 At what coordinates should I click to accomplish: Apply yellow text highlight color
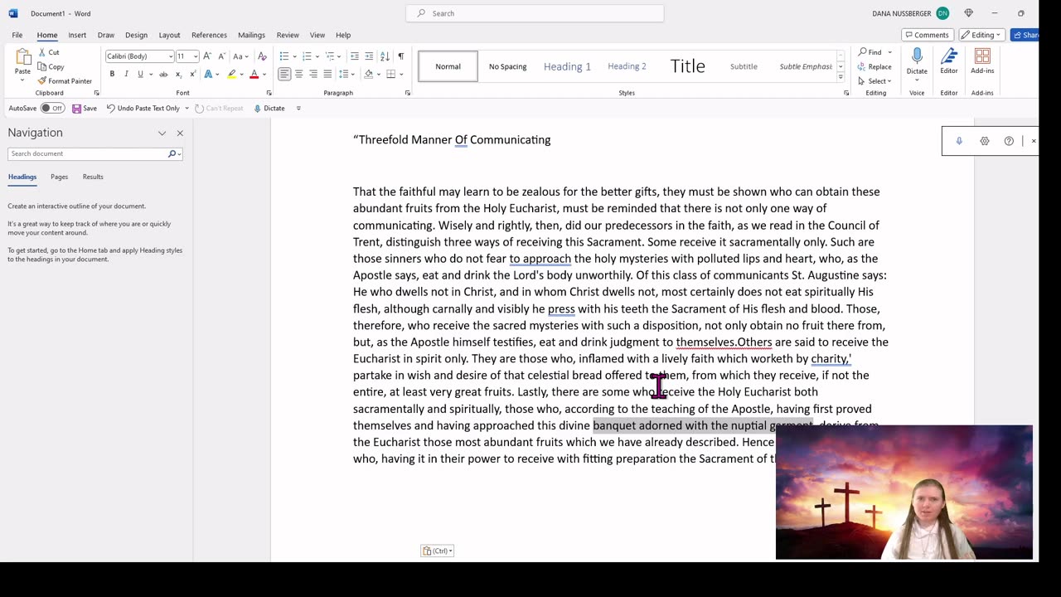click(231, 74)
